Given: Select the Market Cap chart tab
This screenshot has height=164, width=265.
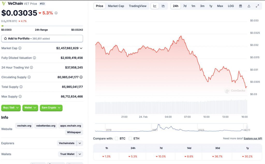Looking at the screenshot, I should [116, 6].
